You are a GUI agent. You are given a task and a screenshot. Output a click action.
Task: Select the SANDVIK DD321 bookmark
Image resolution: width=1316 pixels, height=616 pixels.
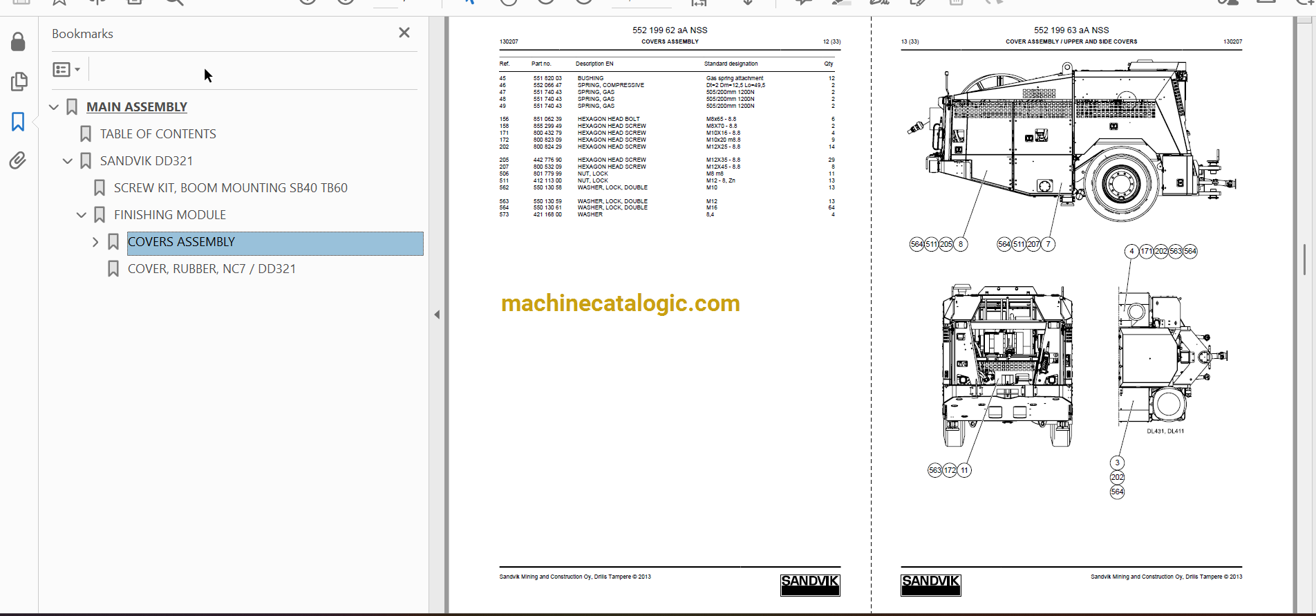coord(147,161)
